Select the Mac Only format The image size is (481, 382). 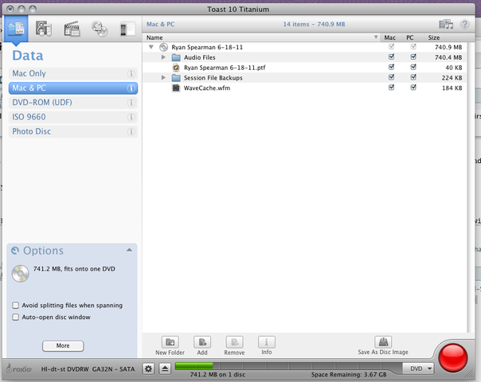[72, 74]
